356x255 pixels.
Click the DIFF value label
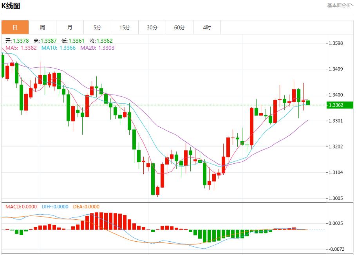click(x=54, y=206)
